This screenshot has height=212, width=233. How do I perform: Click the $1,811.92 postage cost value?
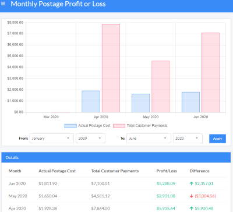tap(48, 183)
